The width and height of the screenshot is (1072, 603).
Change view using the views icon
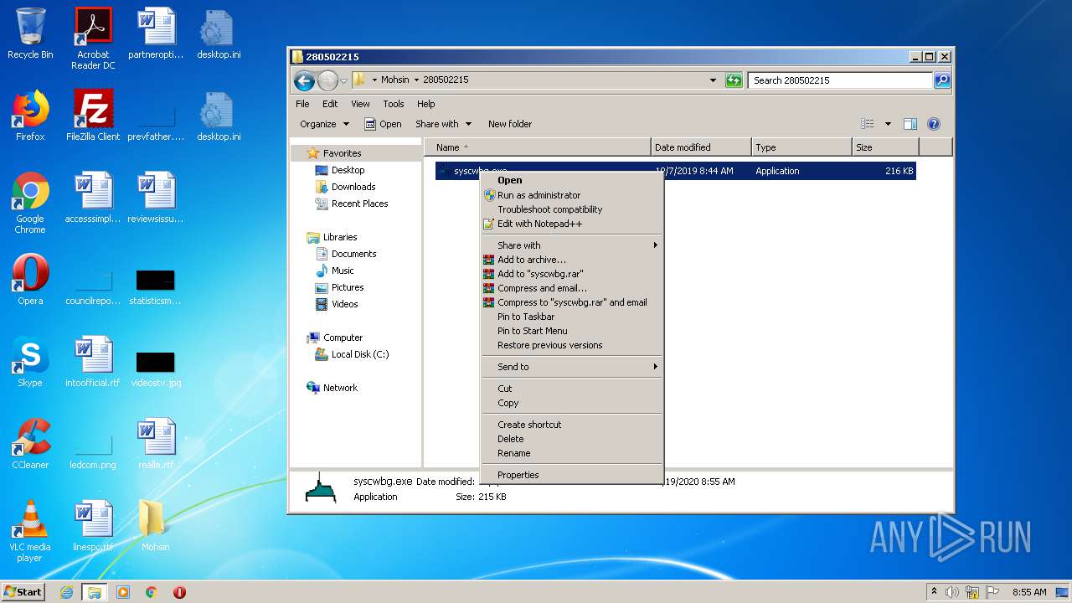coord(868,124)
